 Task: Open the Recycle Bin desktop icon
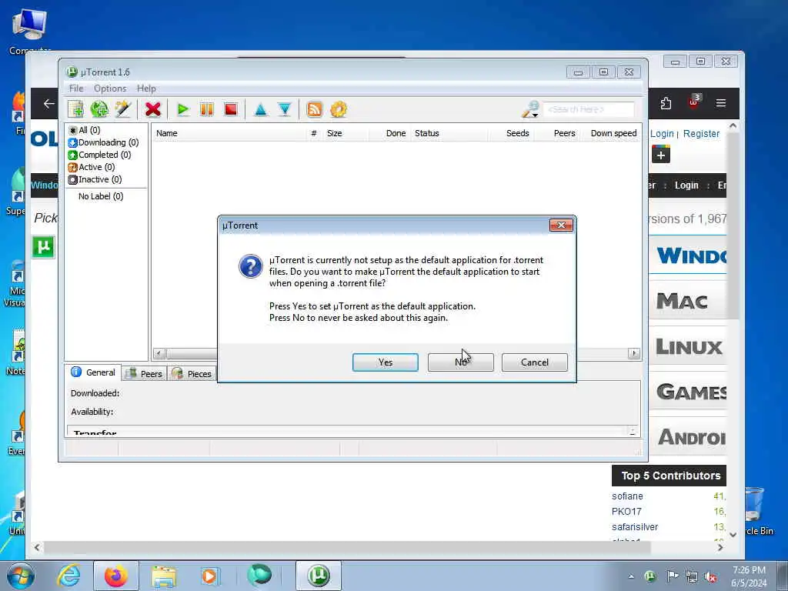(x=755, y=511)
